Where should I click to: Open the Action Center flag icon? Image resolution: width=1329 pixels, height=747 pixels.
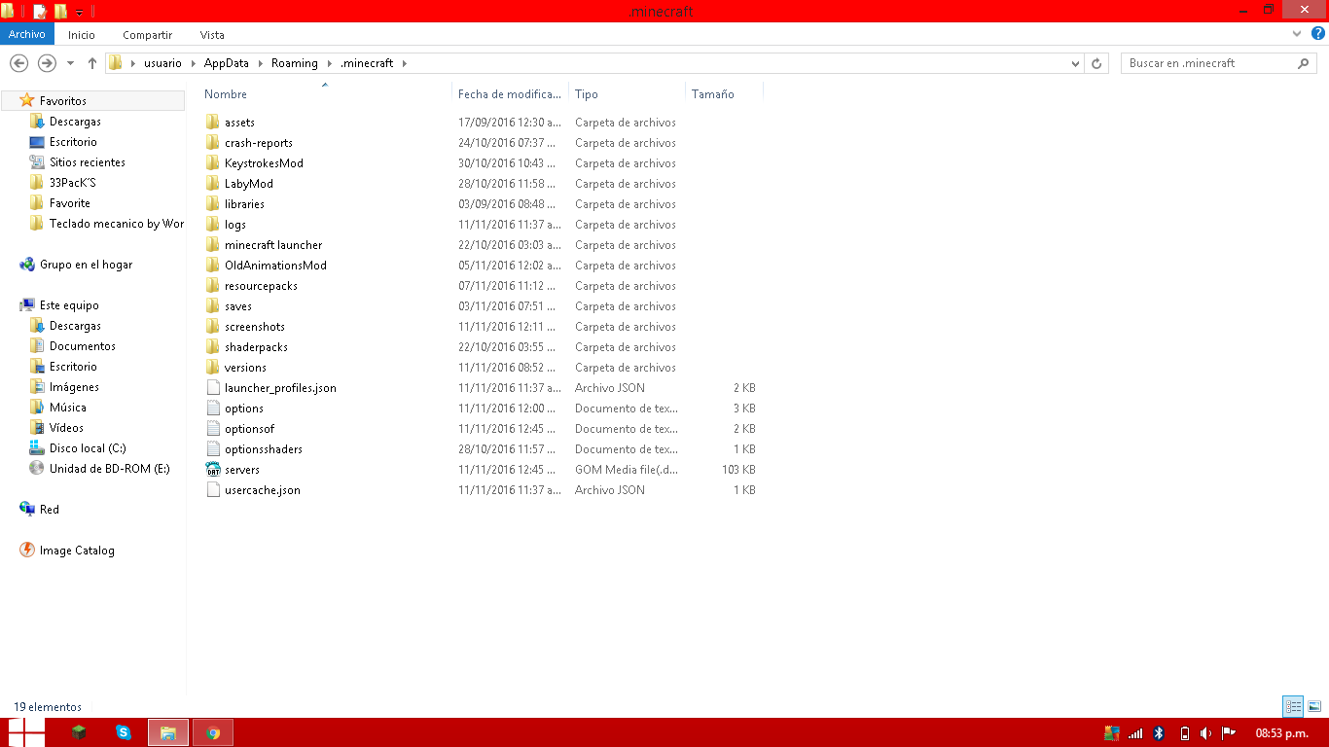tap(1229, 733)
